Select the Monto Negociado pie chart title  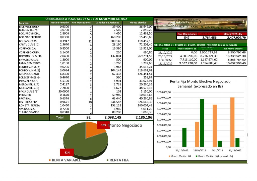click(x=125, y=125)
